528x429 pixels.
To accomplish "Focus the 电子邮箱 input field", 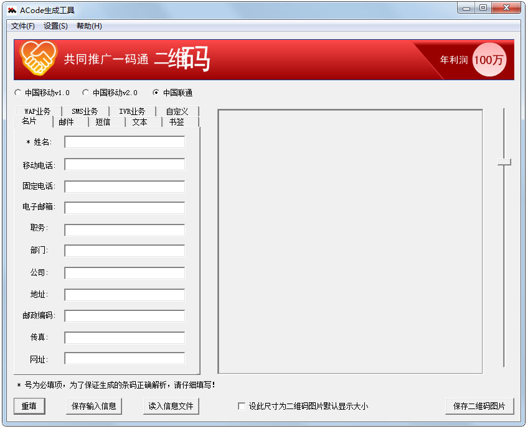I will tap(125, 208).
